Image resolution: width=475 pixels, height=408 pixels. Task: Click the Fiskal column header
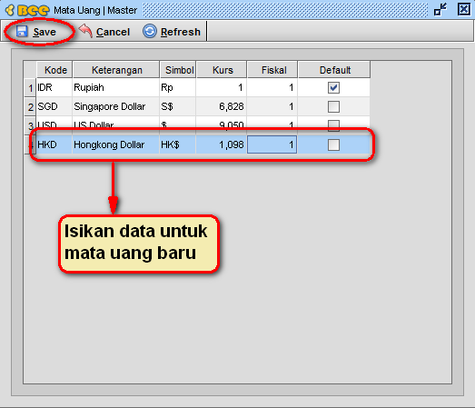(272, 70)
